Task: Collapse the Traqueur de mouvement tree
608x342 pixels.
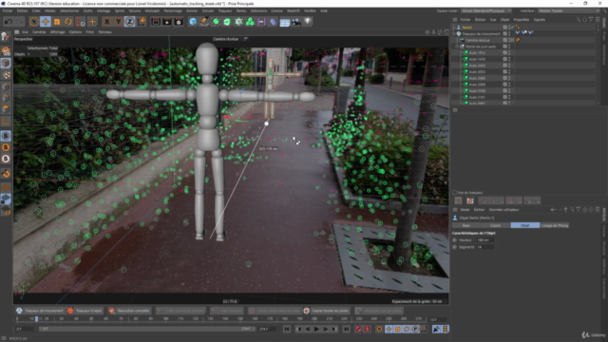Action: (x=454, y=34)
